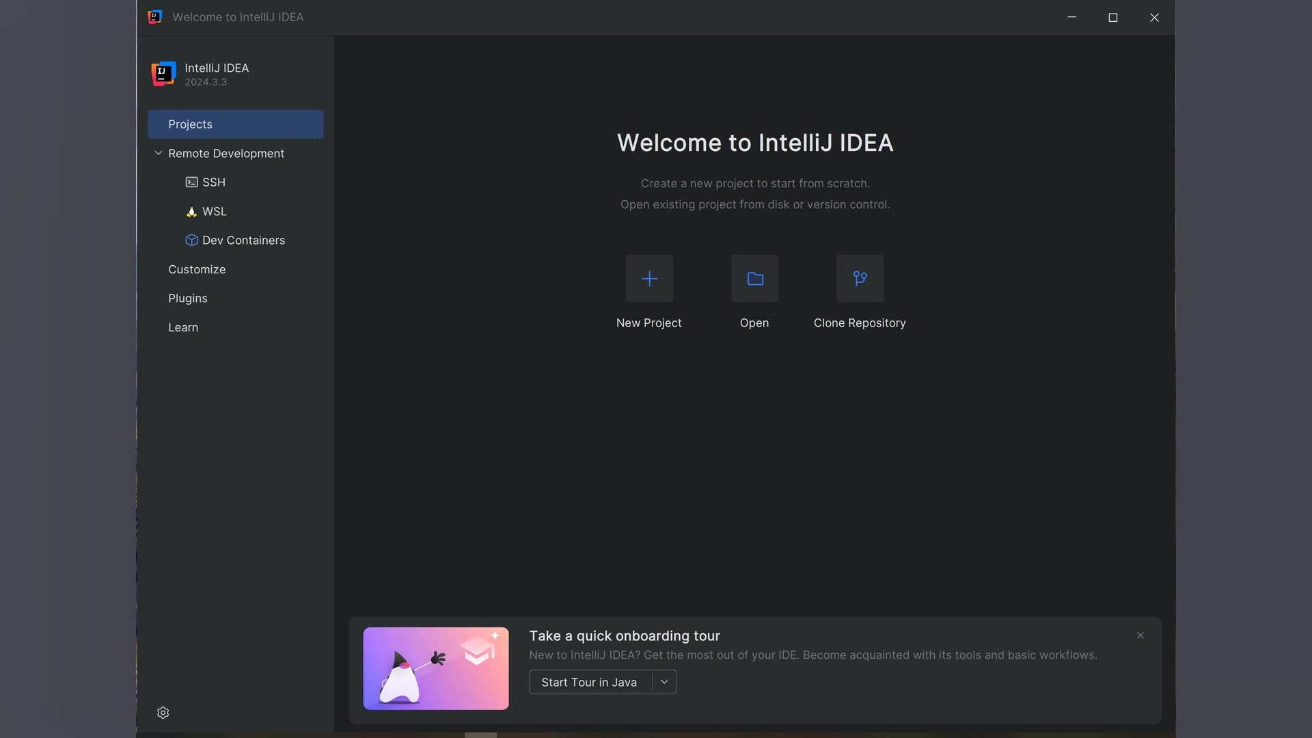1312x738 pixels.
Task: Select Dev Containers label under Remote Development
Action: click(x=243, y=241)
